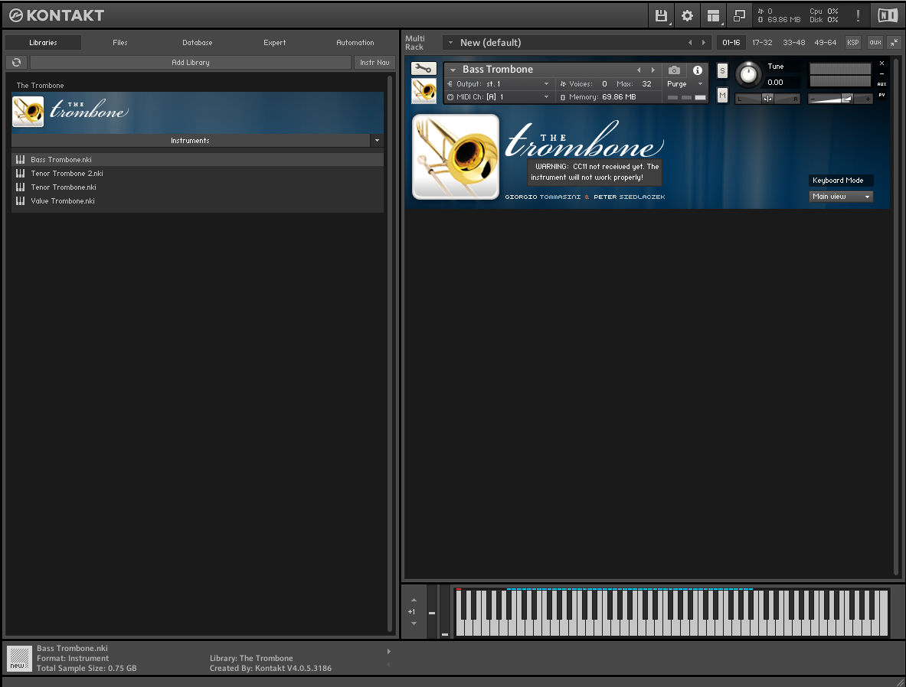906x687 pixels.
Task: Minimize the Bass Trombone instrument header
Action: click(881, 74)
